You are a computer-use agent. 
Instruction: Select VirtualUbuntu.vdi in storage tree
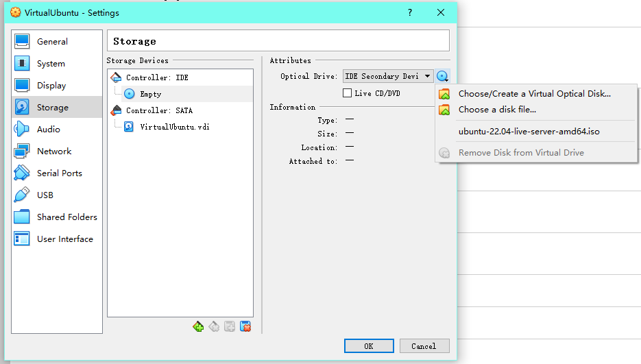[175, 127]
